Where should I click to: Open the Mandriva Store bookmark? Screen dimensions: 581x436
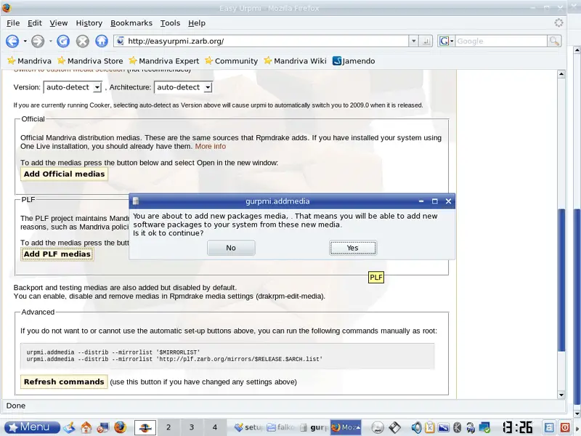coord(90,61)
